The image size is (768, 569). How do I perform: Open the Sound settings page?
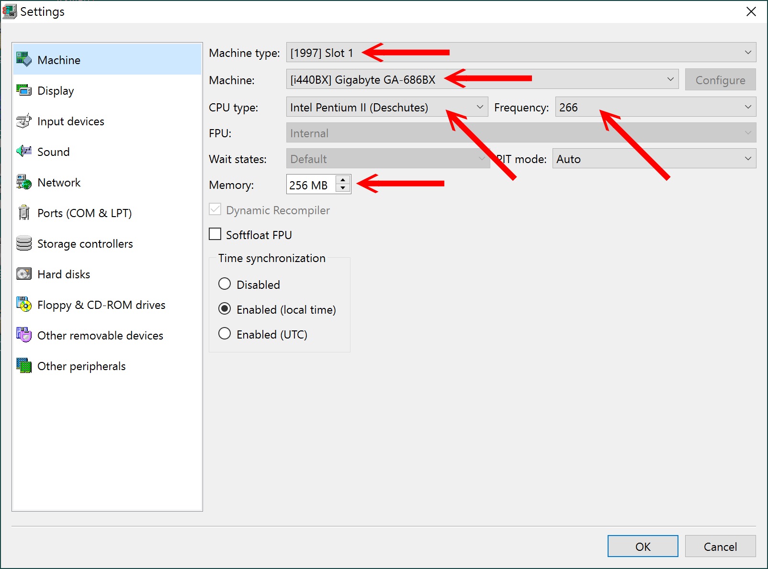pyautogui.click(x=107, y=152)
